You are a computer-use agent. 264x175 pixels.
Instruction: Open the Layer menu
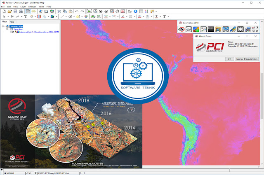[x=23, y=7]
